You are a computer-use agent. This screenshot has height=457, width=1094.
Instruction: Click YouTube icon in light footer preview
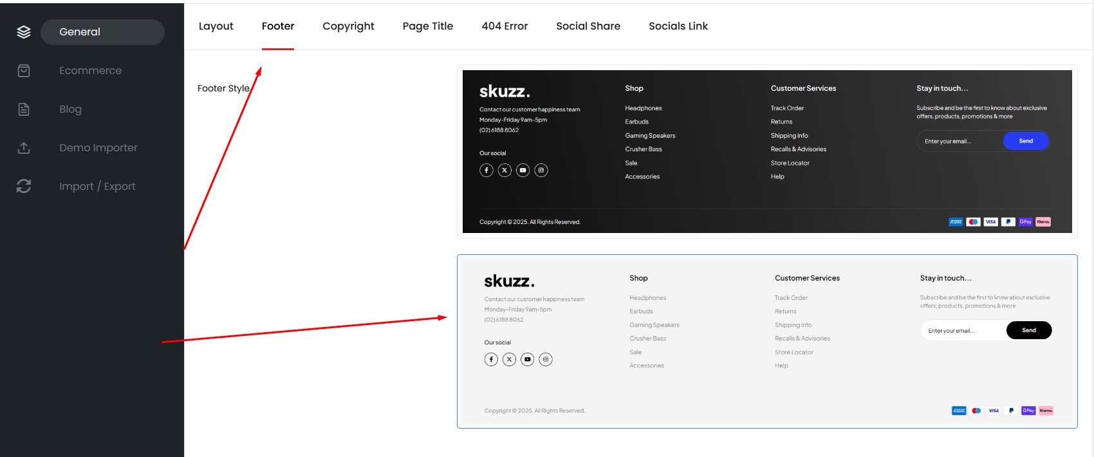tap(528, 360)
